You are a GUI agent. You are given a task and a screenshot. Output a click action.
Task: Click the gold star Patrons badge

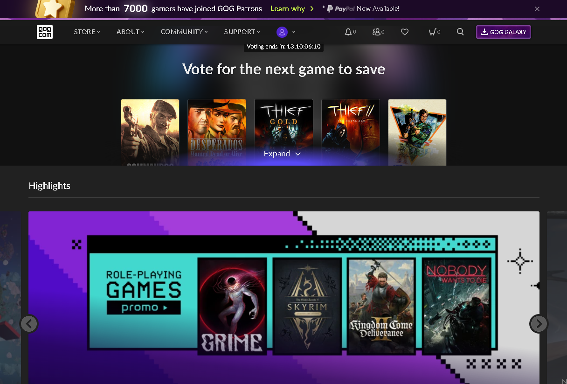pyautogui.click(x=55, y=8)
